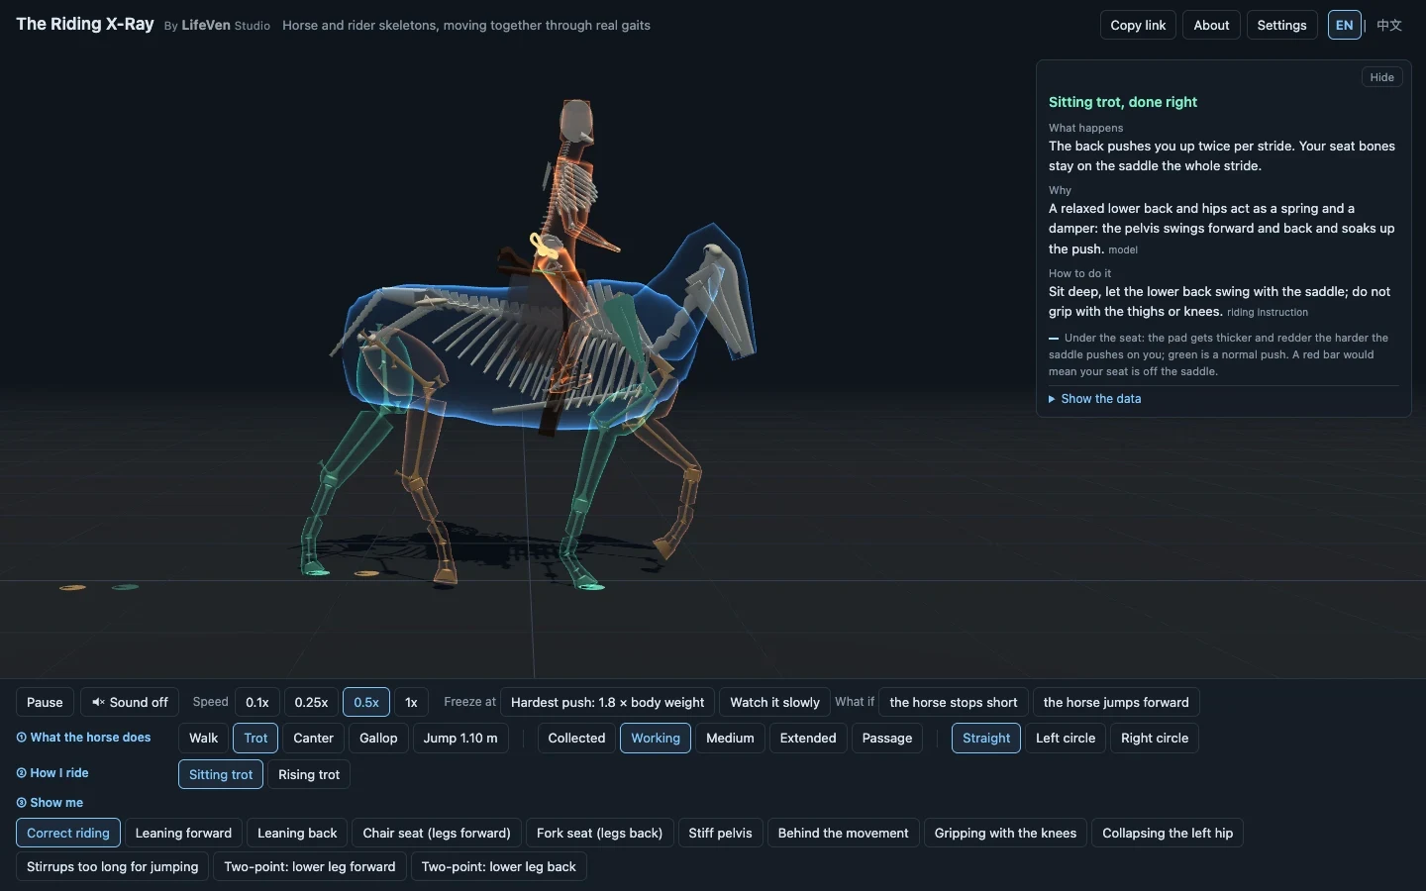Select the 0.5x speed option
This screenshot has width=1426, height=891.
coord(366,702)
